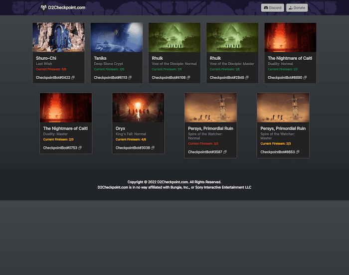
Task: Select the Taniks title text
Action: tap(100, 58)
